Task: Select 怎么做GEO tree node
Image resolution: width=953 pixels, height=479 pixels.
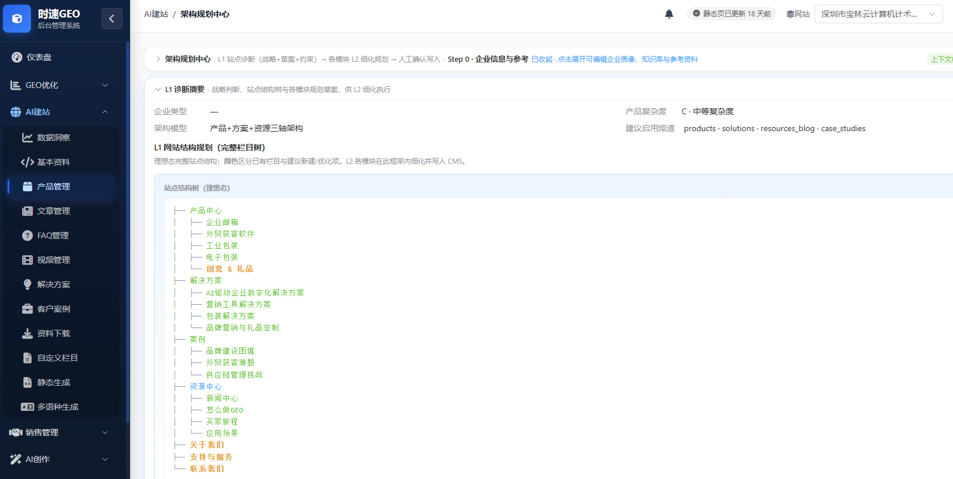Action: (225, 410)
